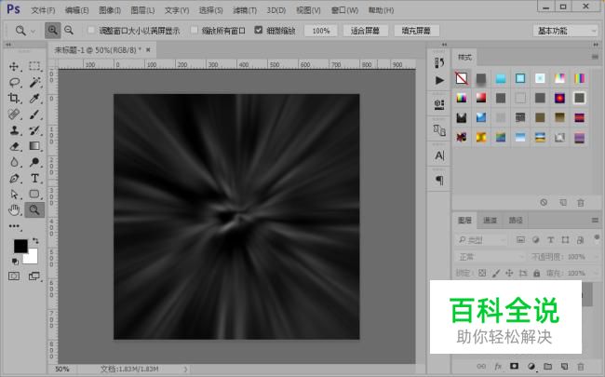Select the Lasso tool
Image resolution: width=605 pixels, height=377 pixels.
[x=14, y=82]
